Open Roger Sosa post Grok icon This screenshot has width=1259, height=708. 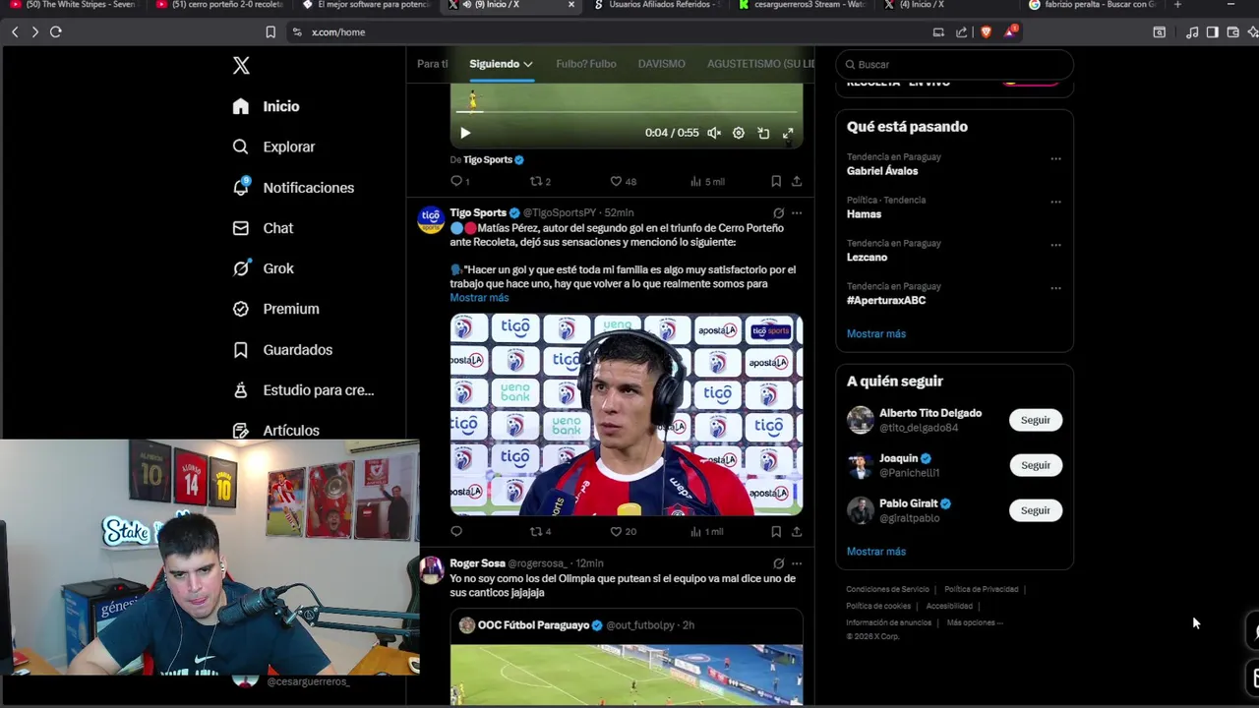point(778,563)
